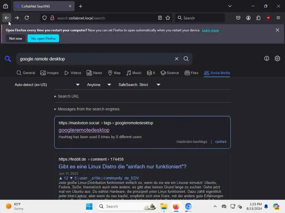This screenshot has width=285, height=213.
Task: Show hidden system tray icons
Action: [215, 206]
